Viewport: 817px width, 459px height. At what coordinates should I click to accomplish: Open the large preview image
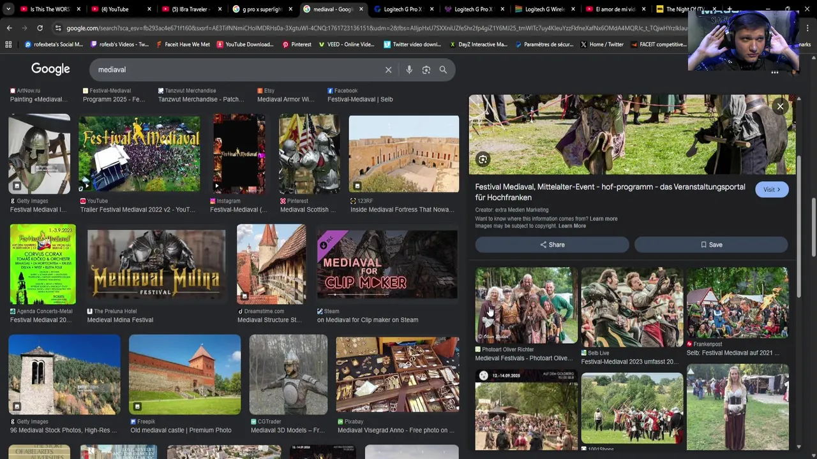632,135
